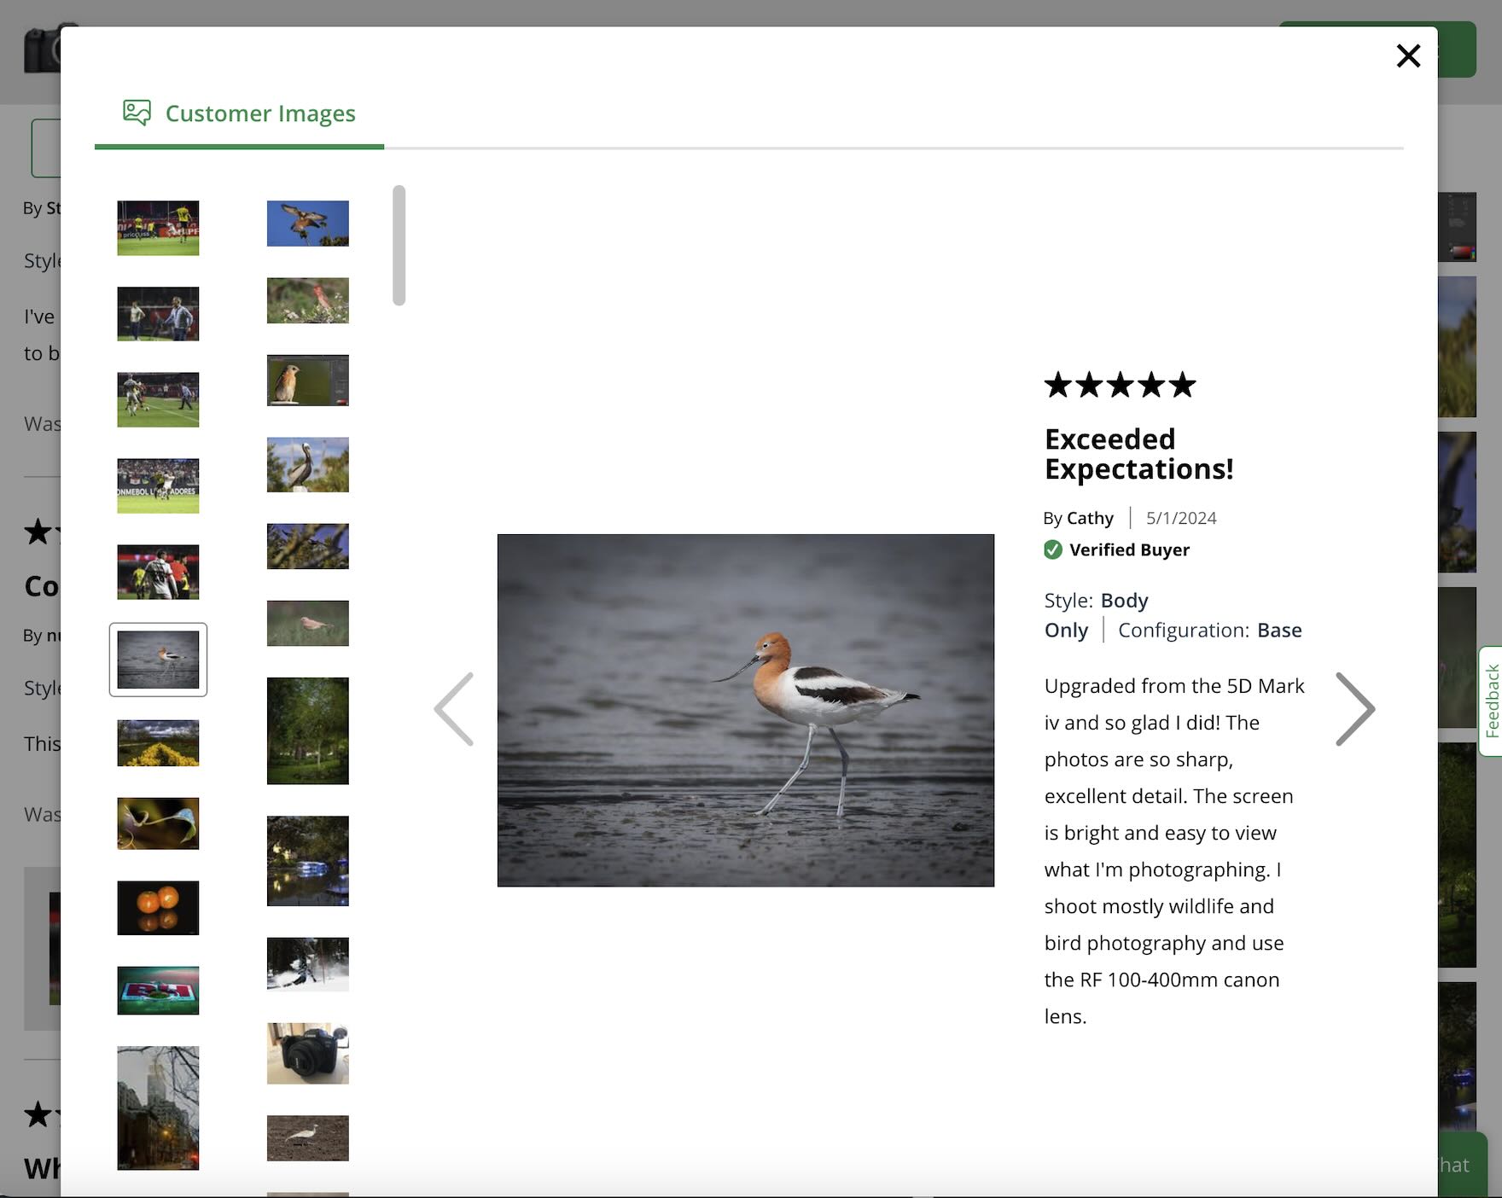Viewport: 1502px width, 1198px height.
Task: Close the customer images modal
Action: [x=1408, y=56]
